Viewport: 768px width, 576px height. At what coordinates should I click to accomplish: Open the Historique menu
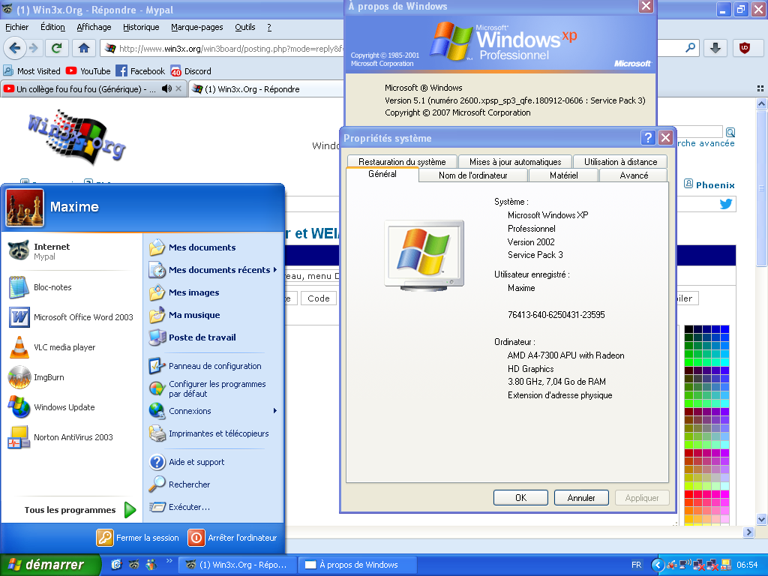[141, 28]
